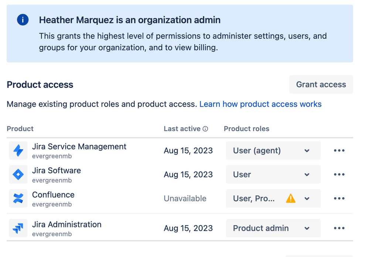Click the info icon beside Last active

coord(205,129)
